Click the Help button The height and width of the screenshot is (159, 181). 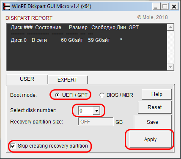(x=157, y=94)
